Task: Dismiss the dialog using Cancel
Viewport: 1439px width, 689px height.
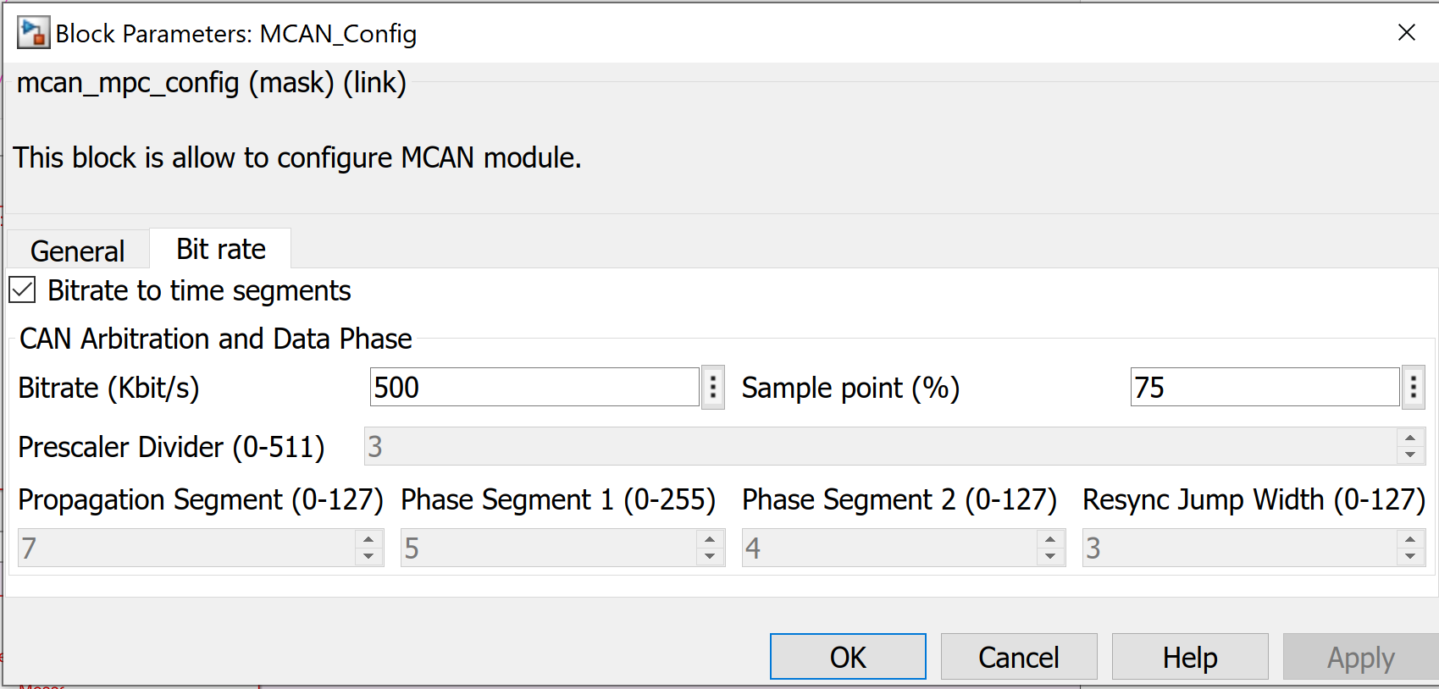Action: (1018, 657)
